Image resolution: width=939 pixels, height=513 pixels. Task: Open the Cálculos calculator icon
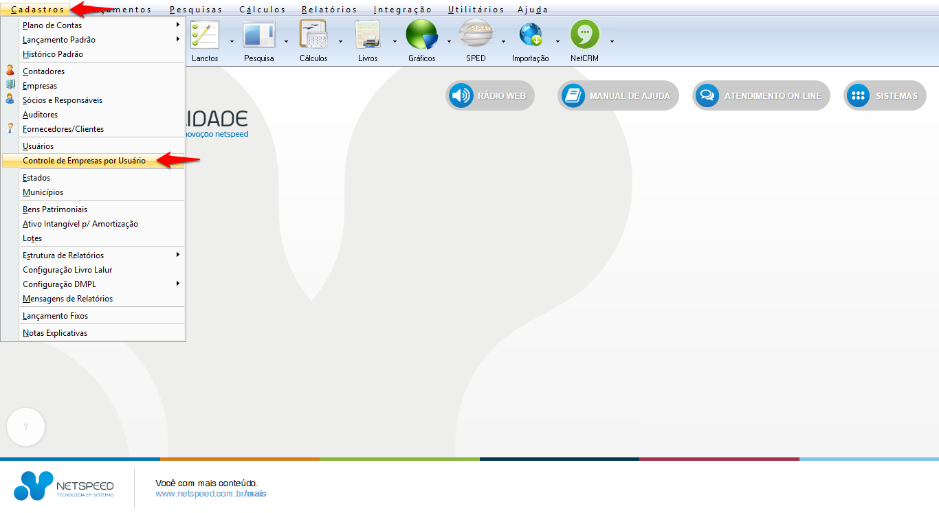pos(313,36)
